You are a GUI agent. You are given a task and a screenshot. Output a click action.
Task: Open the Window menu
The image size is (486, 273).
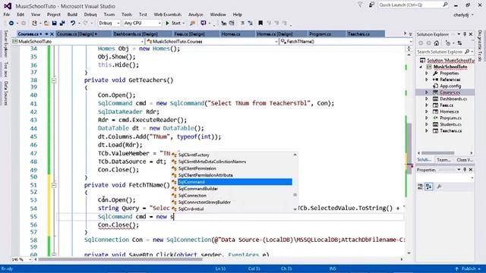[218, 14]
